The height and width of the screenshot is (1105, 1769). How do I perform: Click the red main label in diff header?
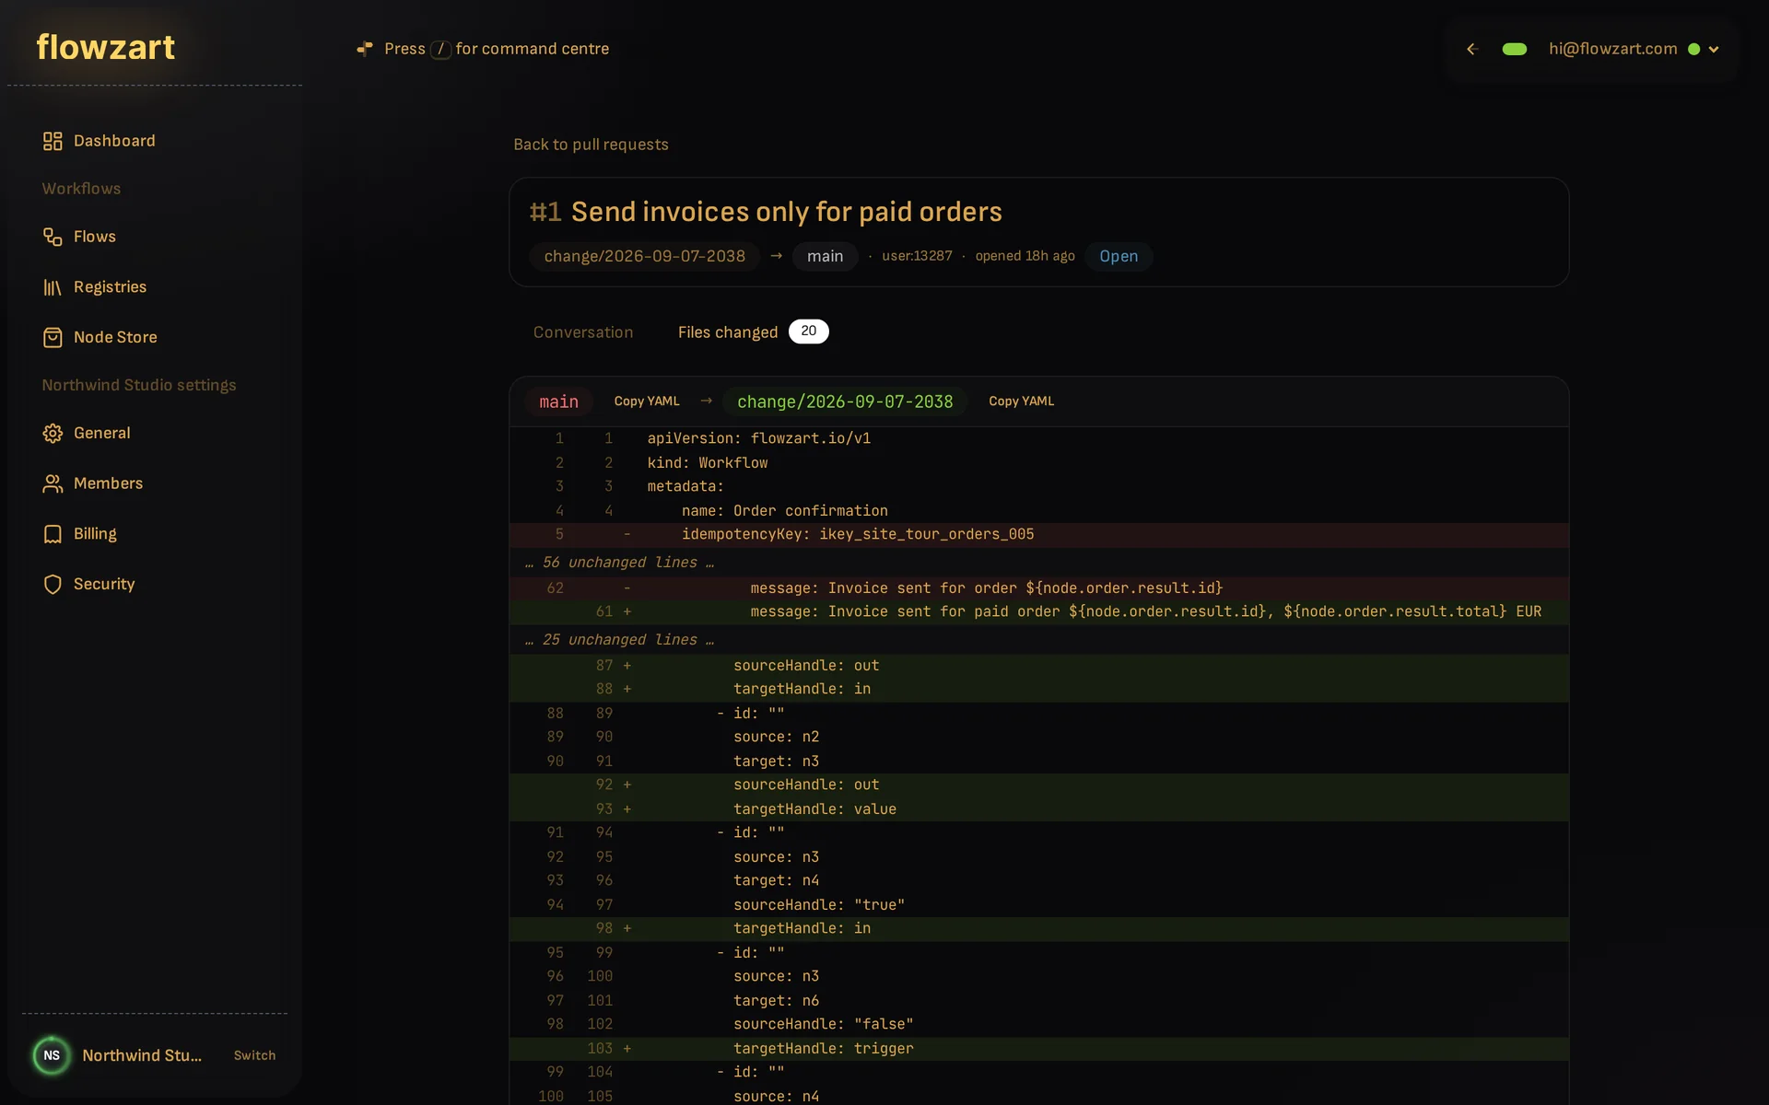(x=558, y=402)
